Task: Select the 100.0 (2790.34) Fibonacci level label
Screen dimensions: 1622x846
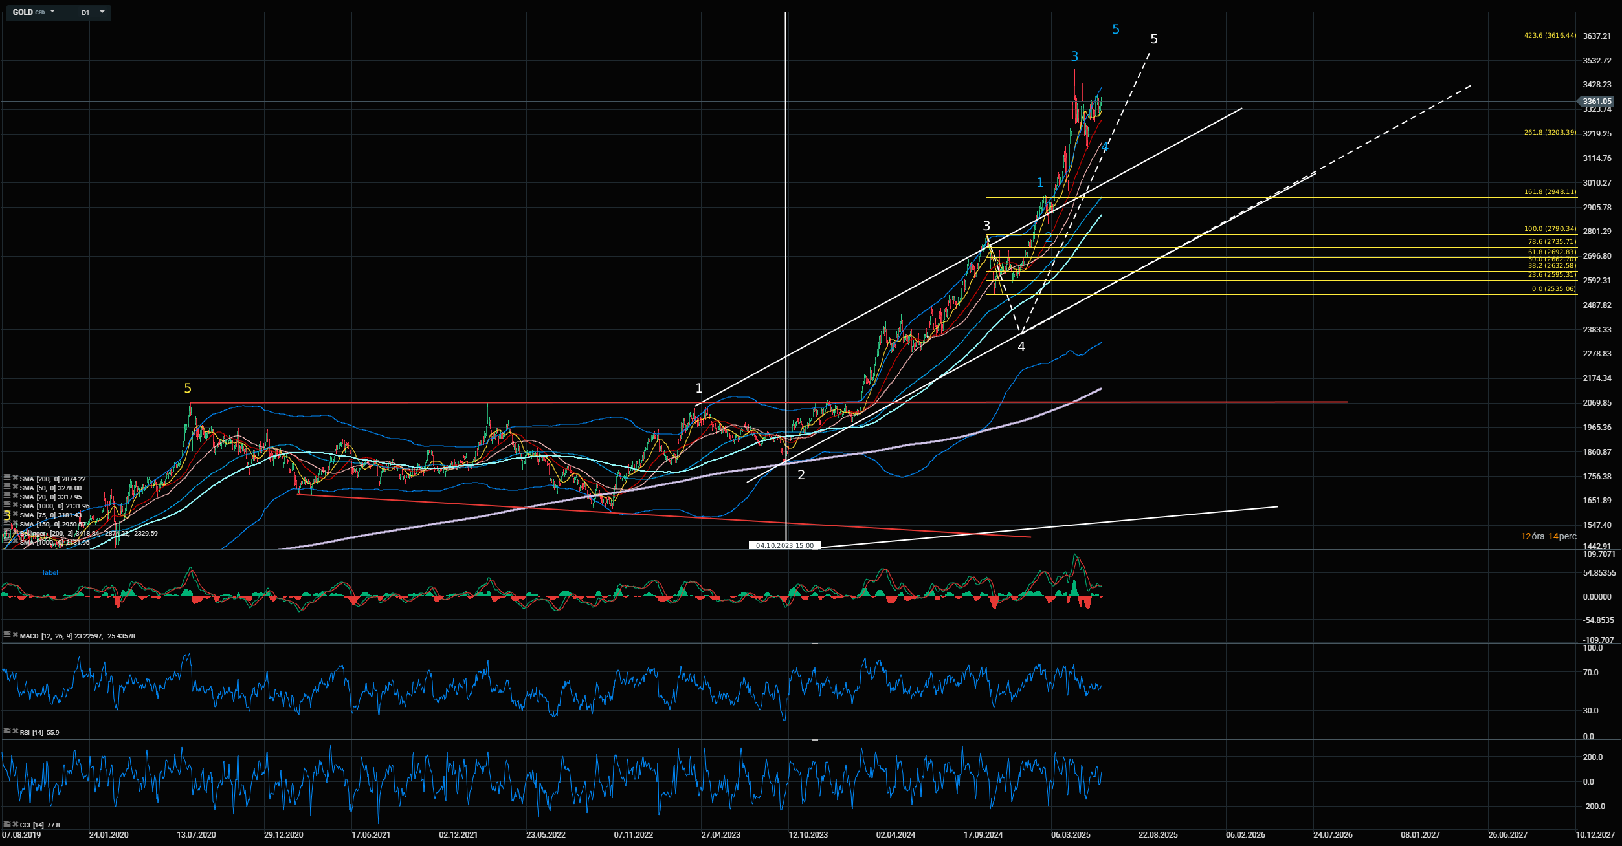Action: 1550,229
